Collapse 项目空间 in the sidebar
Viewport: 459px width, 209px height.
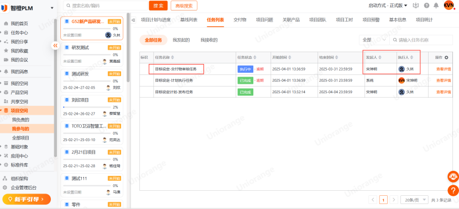(x=1, y=110)
